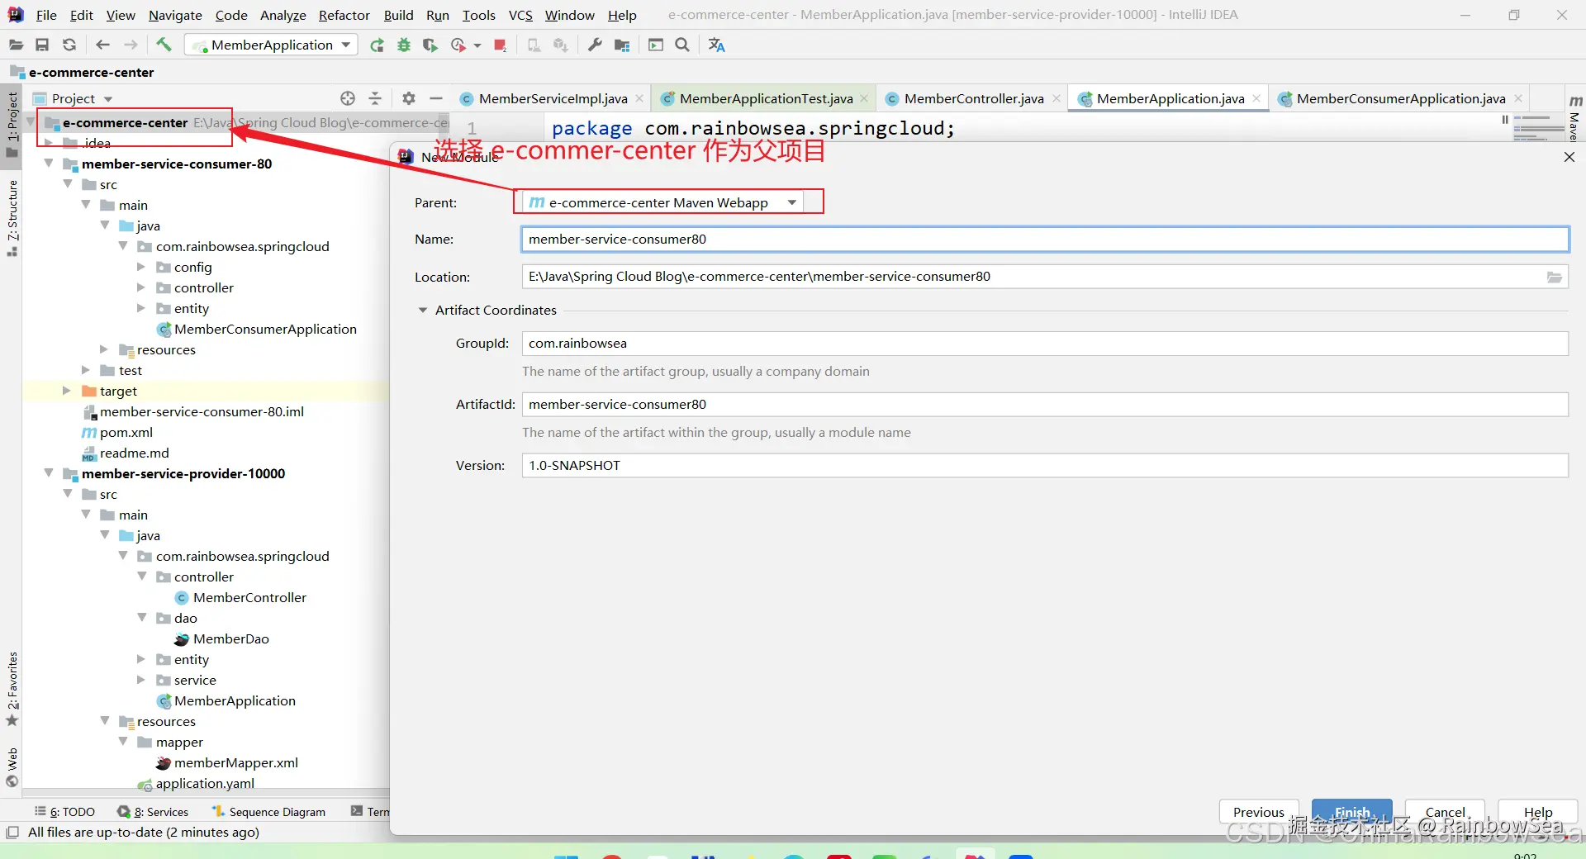
Task: Locate the opened file with the crosshair icon
Action: tap(348, 98)
